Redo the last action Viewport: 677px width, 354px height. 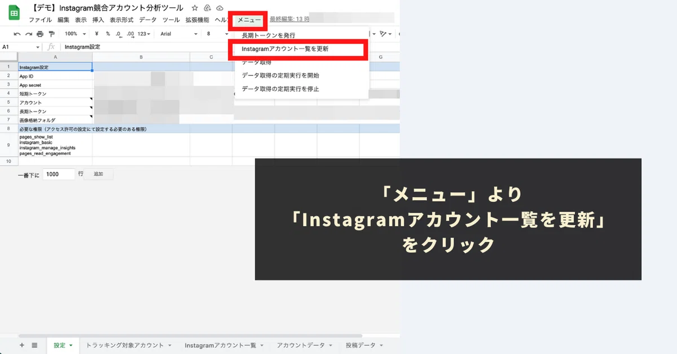(x=28, y=34)
